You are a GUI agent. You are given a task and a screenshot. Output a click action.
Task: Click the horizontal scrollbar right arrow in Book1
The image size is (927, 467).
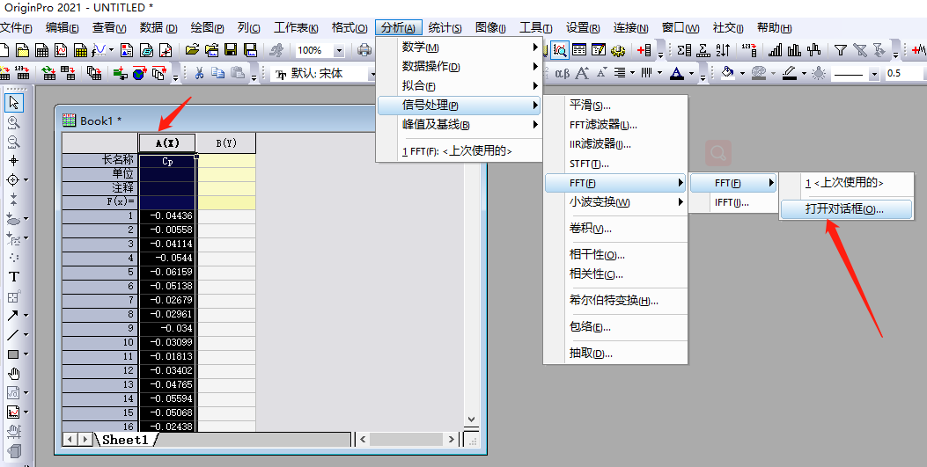tap(452, 439)
